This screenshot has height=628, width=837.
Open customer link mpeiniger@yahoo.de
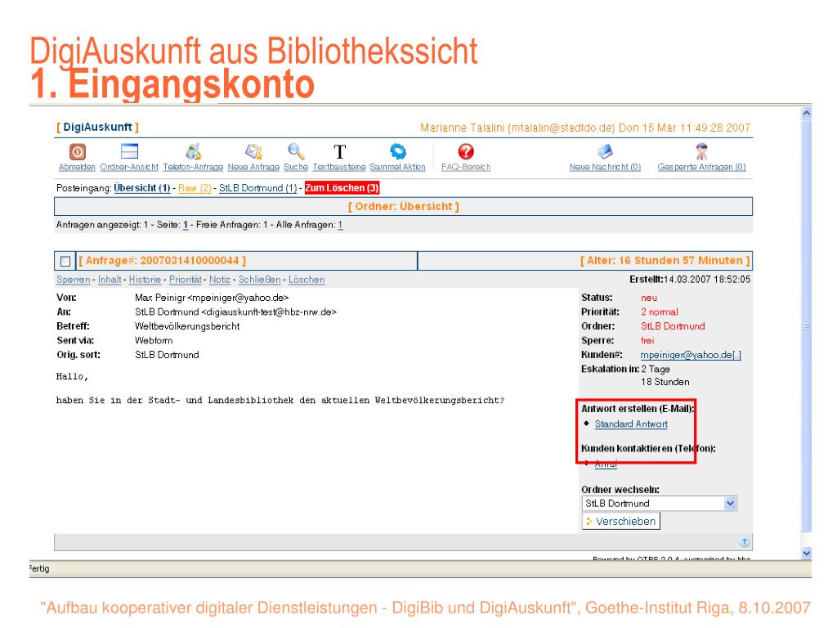690,355
